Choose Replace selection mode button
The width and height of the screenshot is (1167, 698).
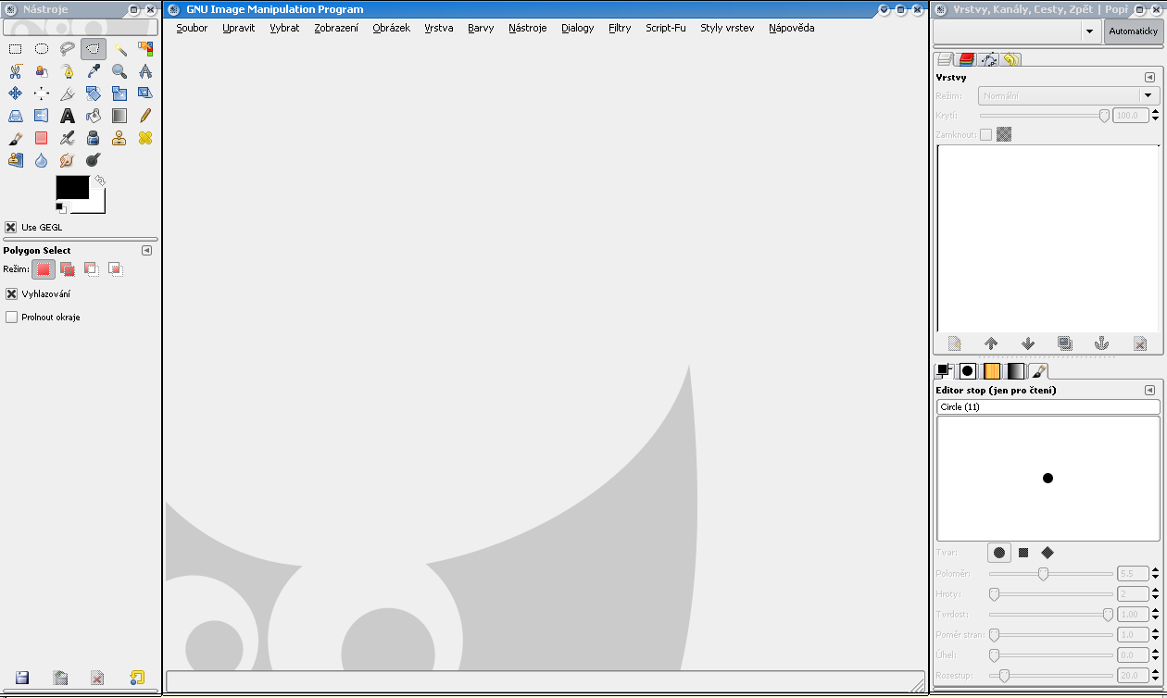pos(44,269)
